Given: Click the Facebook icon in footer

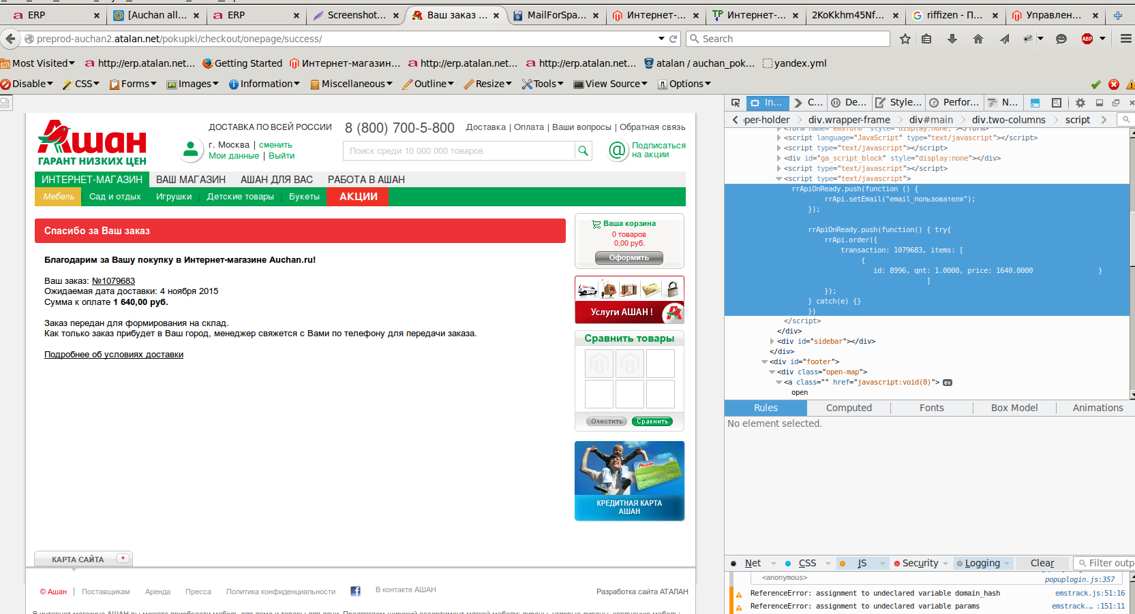Looking at the screenshot, I should (355, 591).
